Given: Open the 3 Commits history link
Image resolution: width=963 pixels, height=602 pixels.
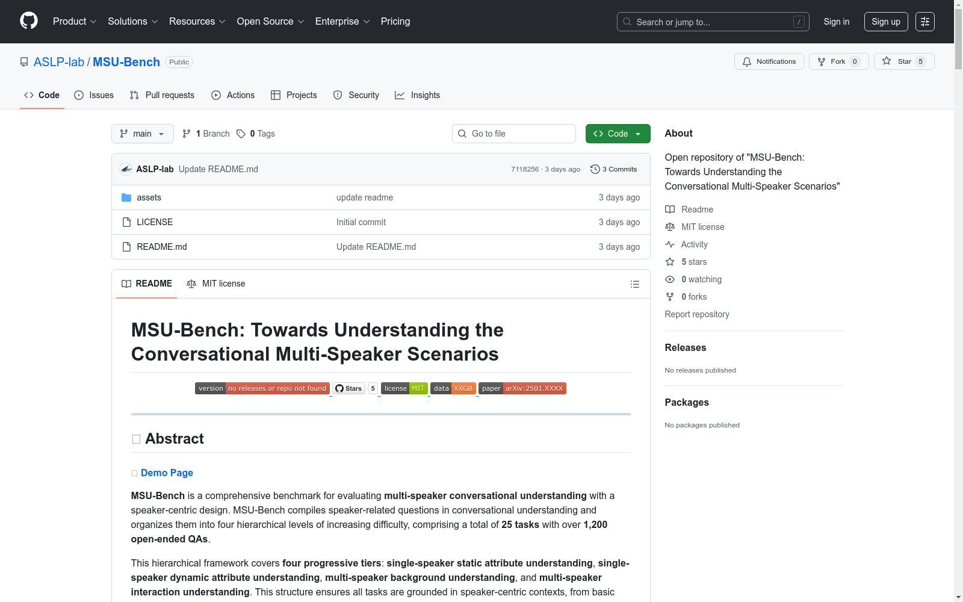Looking at the screenshot, I should tap(614, 169).
